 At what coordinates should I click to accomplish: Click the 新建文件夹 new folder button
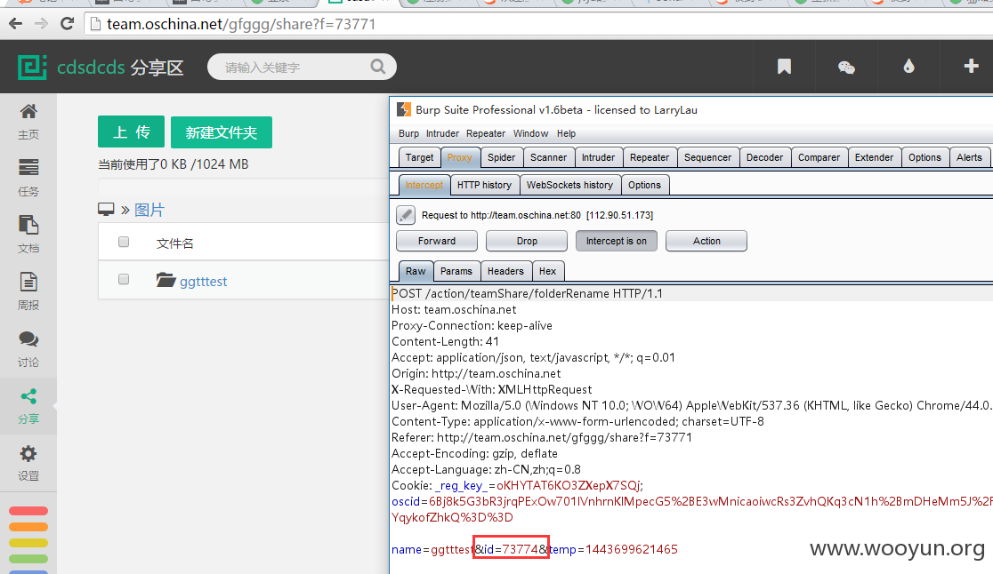coord(221,132)
